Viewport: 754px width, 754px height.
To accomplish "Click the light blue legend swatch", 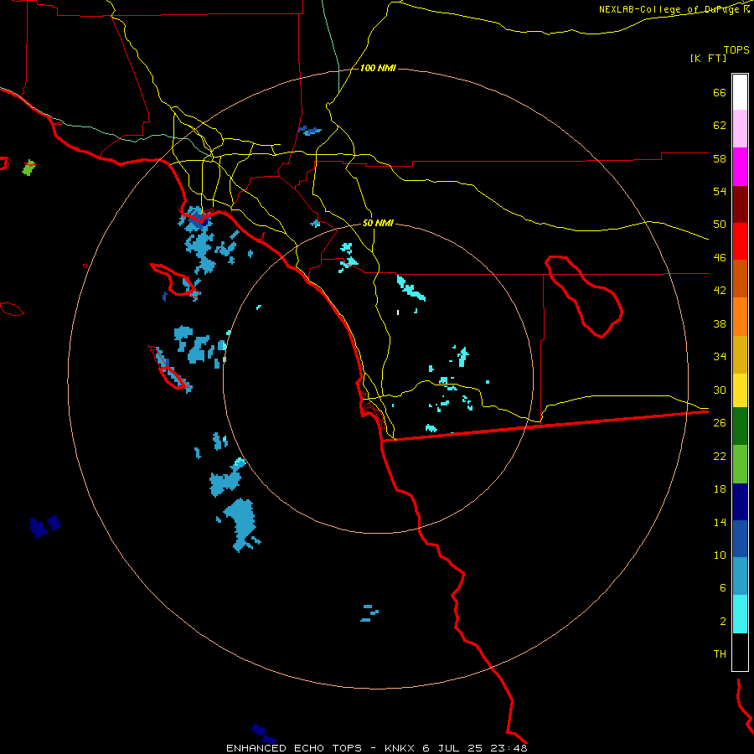I will click(x=740, y=576).
